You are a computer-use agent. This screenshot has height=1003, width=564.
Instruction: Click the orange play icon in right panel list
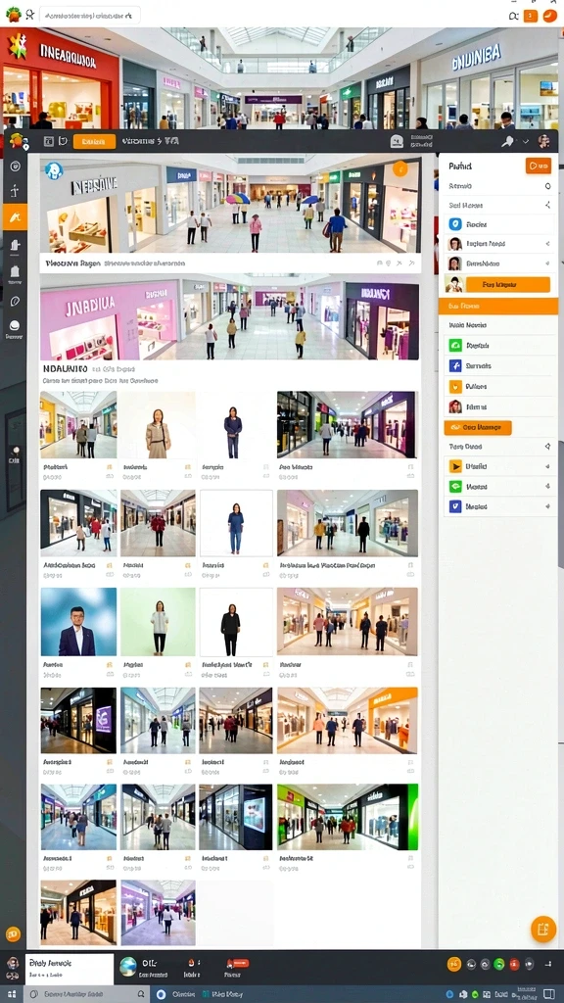(x=455, y=466)
